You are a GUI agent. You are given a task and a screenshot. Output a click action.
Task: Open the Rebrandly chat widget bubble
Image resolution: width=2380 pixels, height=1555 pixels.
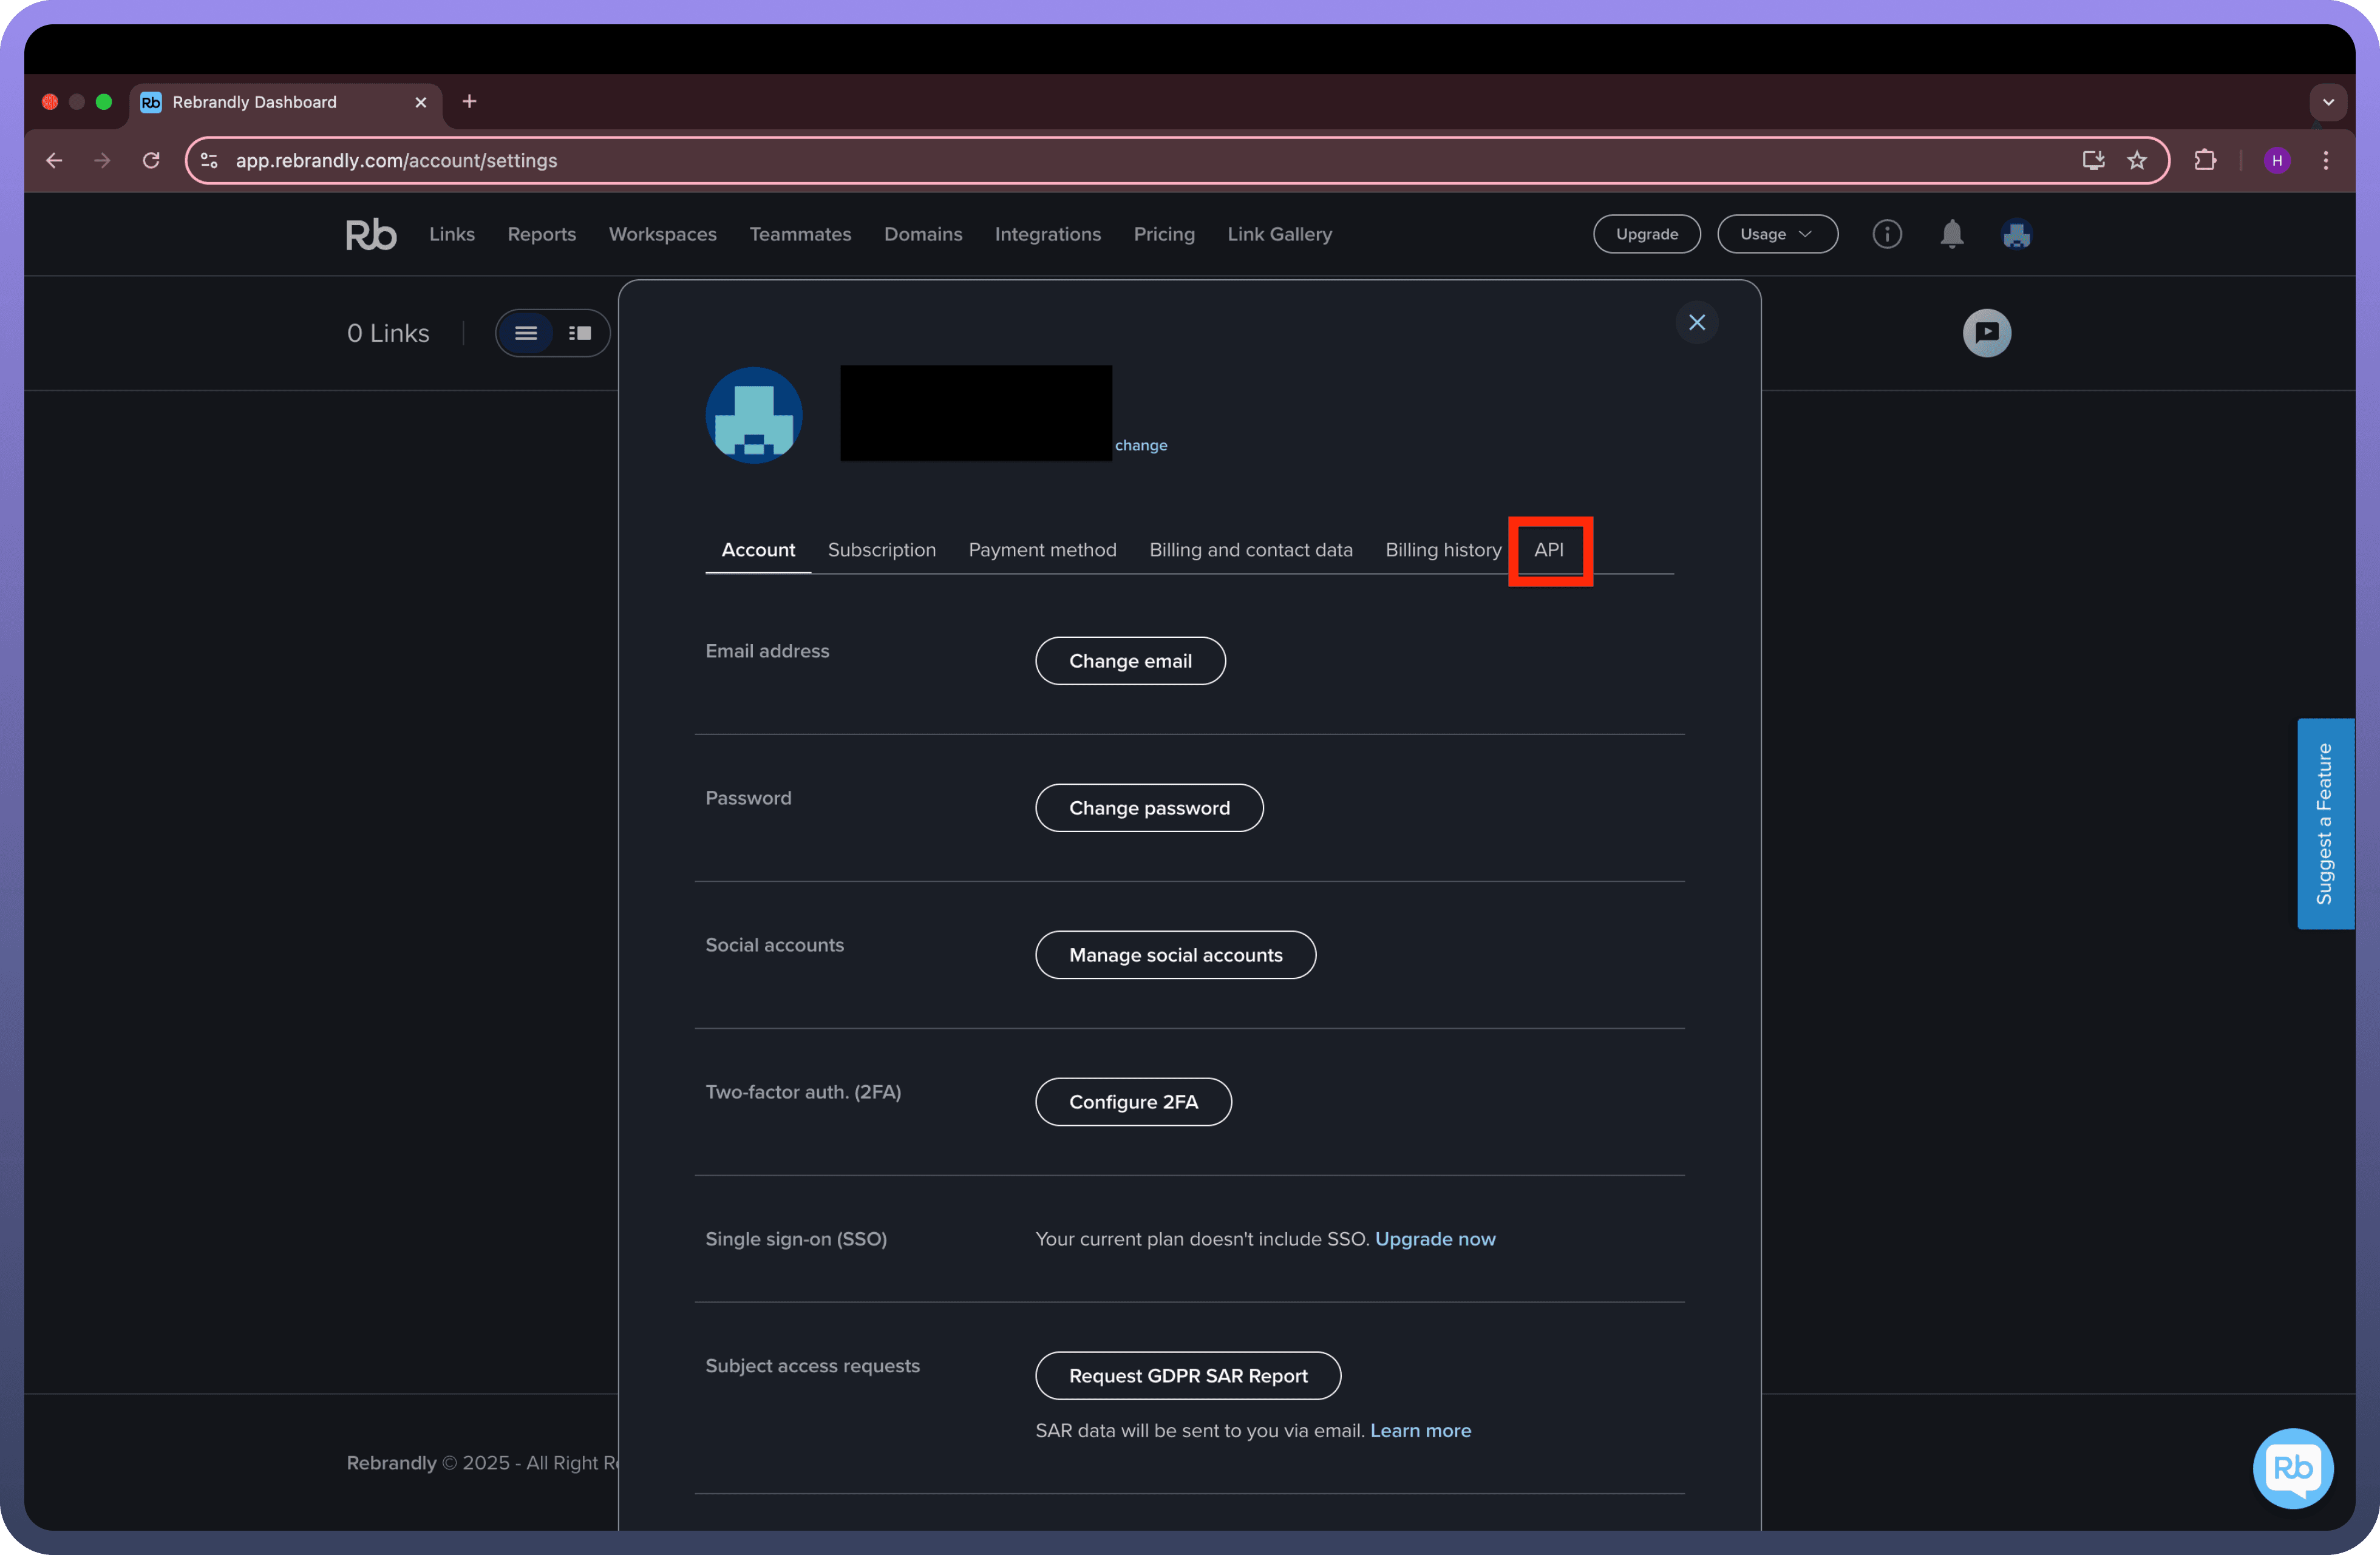coord(2292,1467)
